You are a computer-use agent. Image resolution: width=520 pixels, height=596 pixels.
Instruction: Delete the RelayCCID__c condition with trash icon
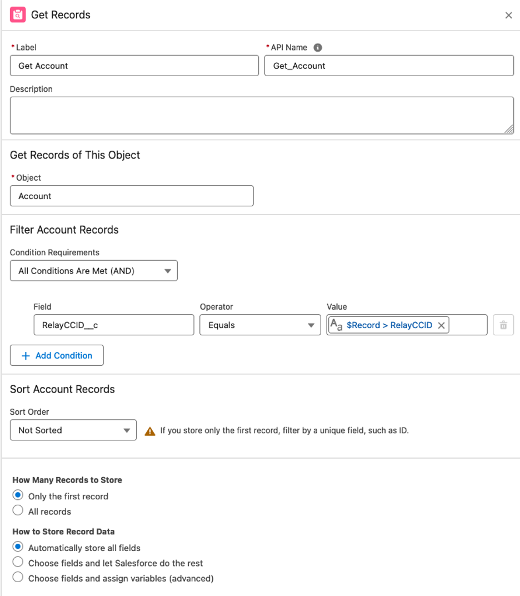[x=503, y=325]
